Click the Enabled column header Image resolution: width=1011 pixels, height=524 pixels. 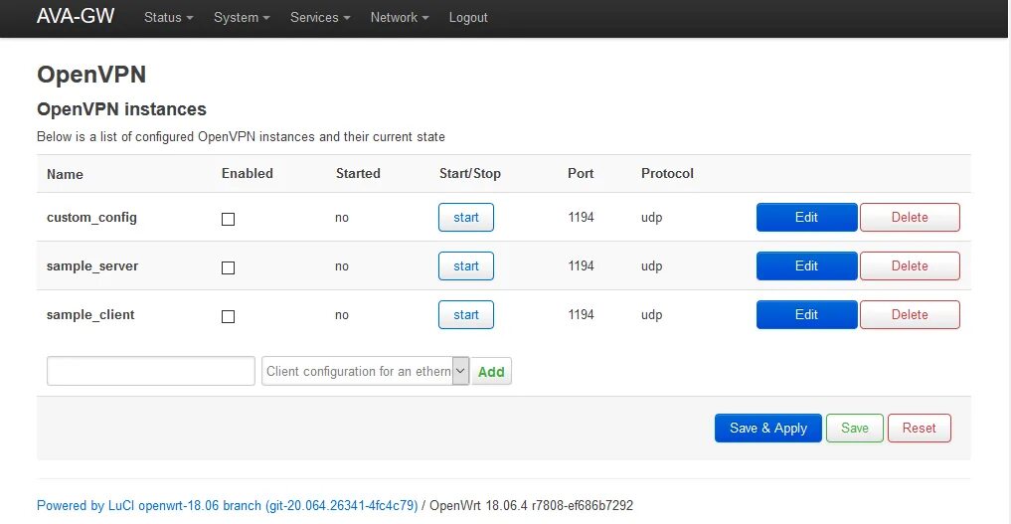[247, 173]
